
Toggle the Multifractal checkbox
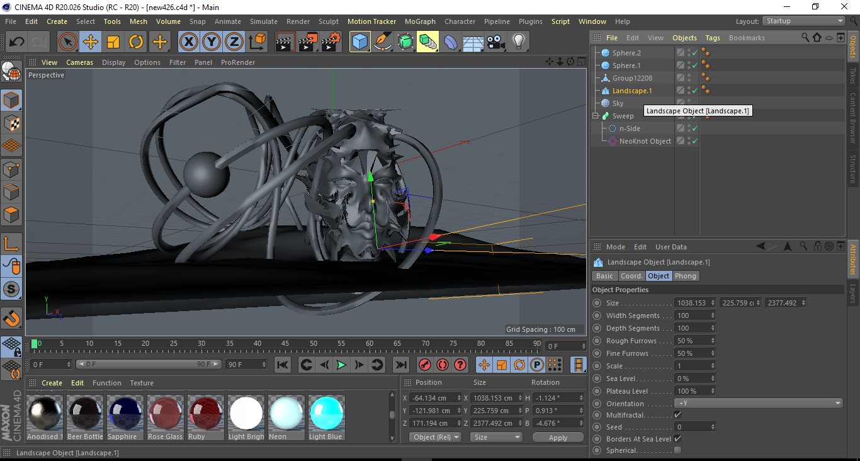click(x=677, y=415)
